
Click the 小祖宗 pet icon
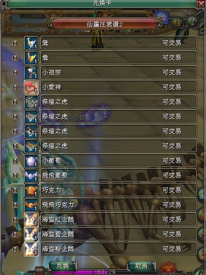(x=31, y=73)
